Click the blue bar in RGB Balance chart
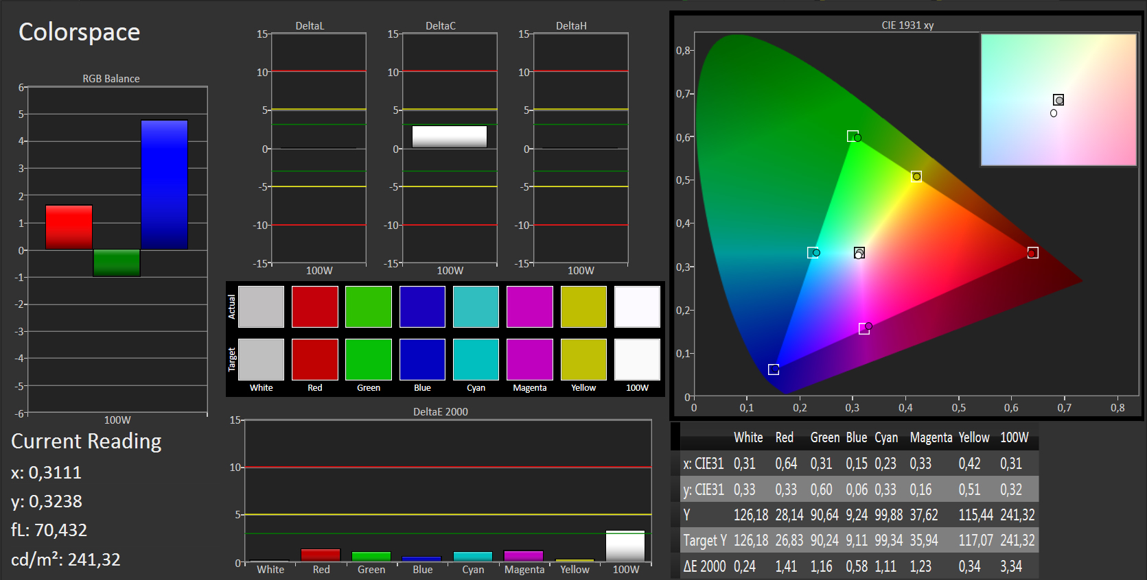 pos(164,185)
